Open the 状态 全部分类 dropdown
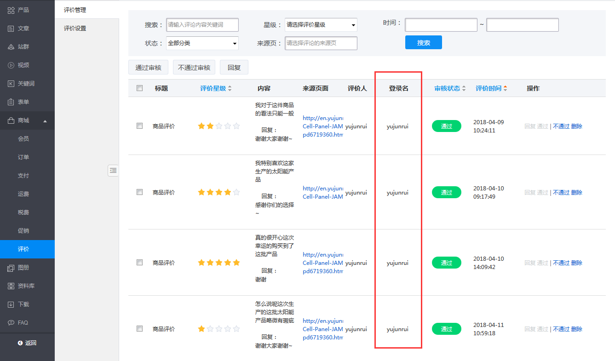The height and width of the screenshot is (361, 615). pos(202,43)
